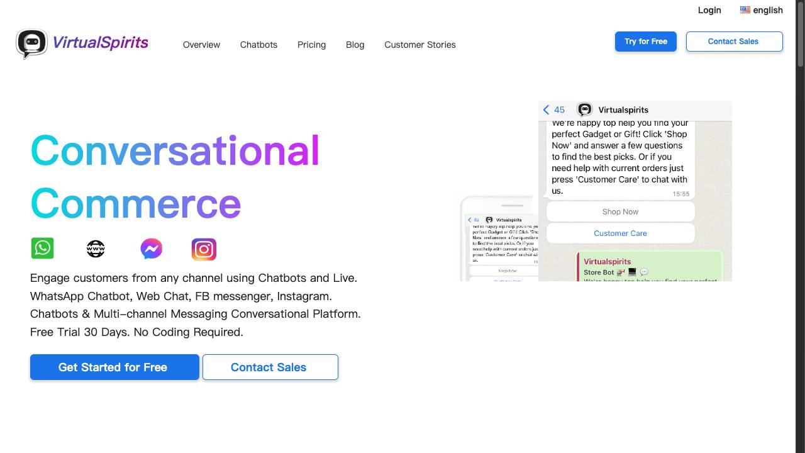Click the Virtualspirits chat header title
This screenshot has height=453, width=805.
pyautogui.click(x=623, y=109)
